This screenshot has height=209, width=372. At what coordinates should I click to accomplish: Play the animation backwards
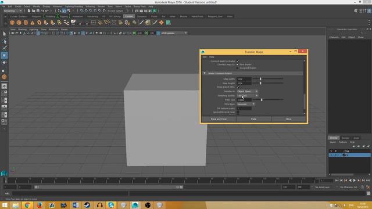coord(350,181)
